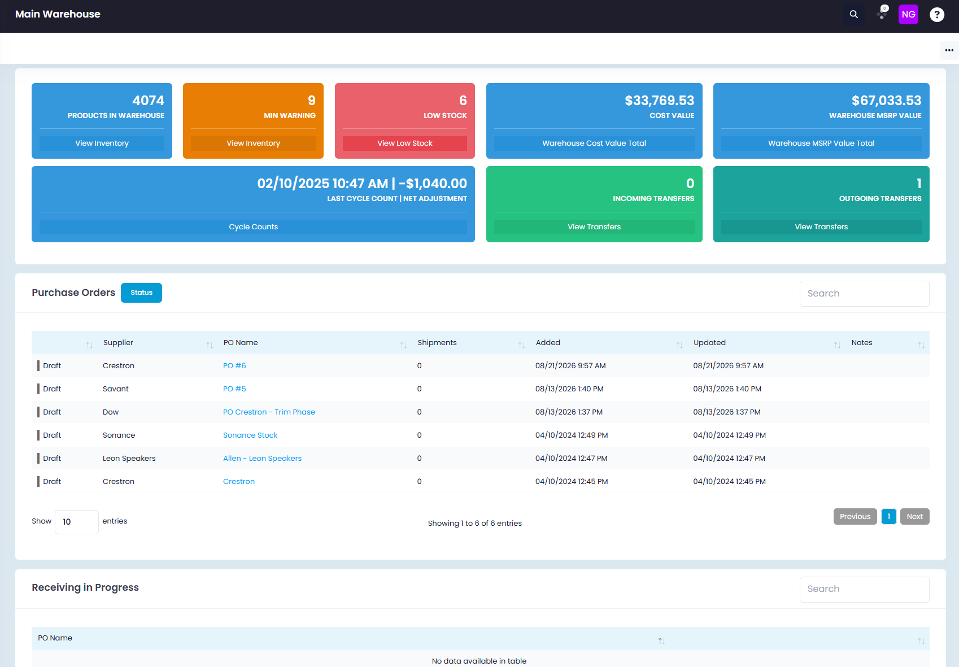Click the 08/21/2026 9:57 AM Added date

(570, 366)
